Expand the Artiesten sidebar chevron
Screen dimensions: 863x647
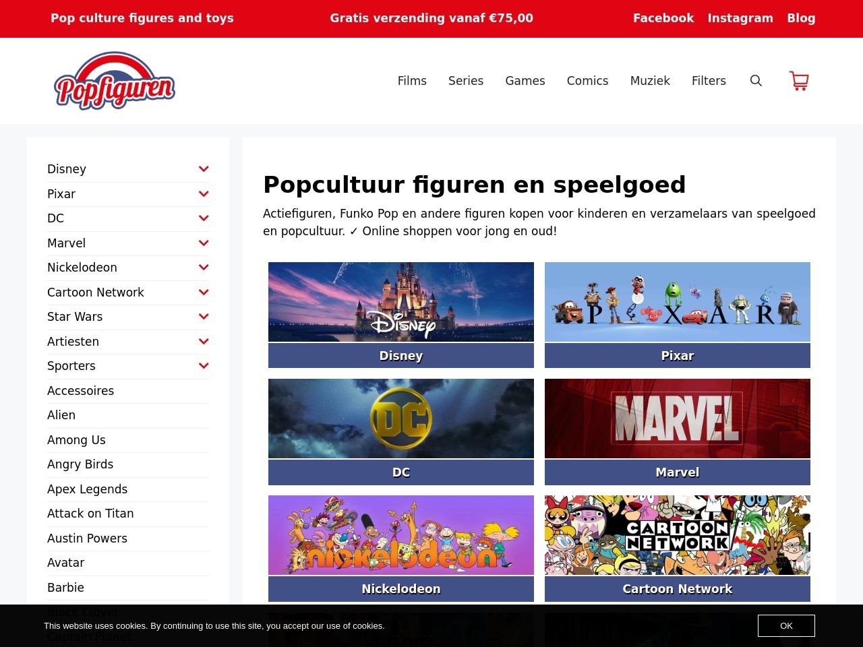click(204, 342)
